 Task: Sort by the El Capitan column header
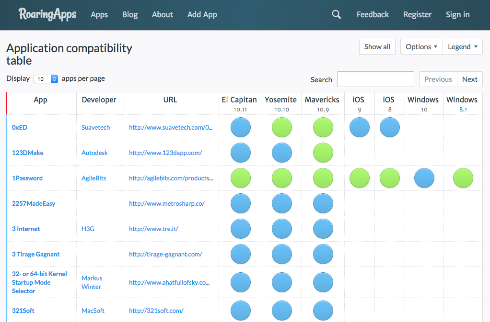(240, 103)
